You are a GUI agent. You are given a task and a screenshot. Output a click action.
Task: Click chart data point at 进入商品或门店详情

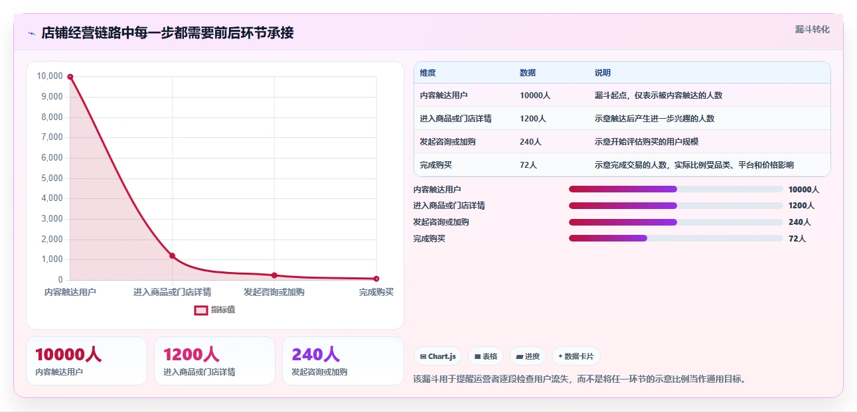pos(173,255)
